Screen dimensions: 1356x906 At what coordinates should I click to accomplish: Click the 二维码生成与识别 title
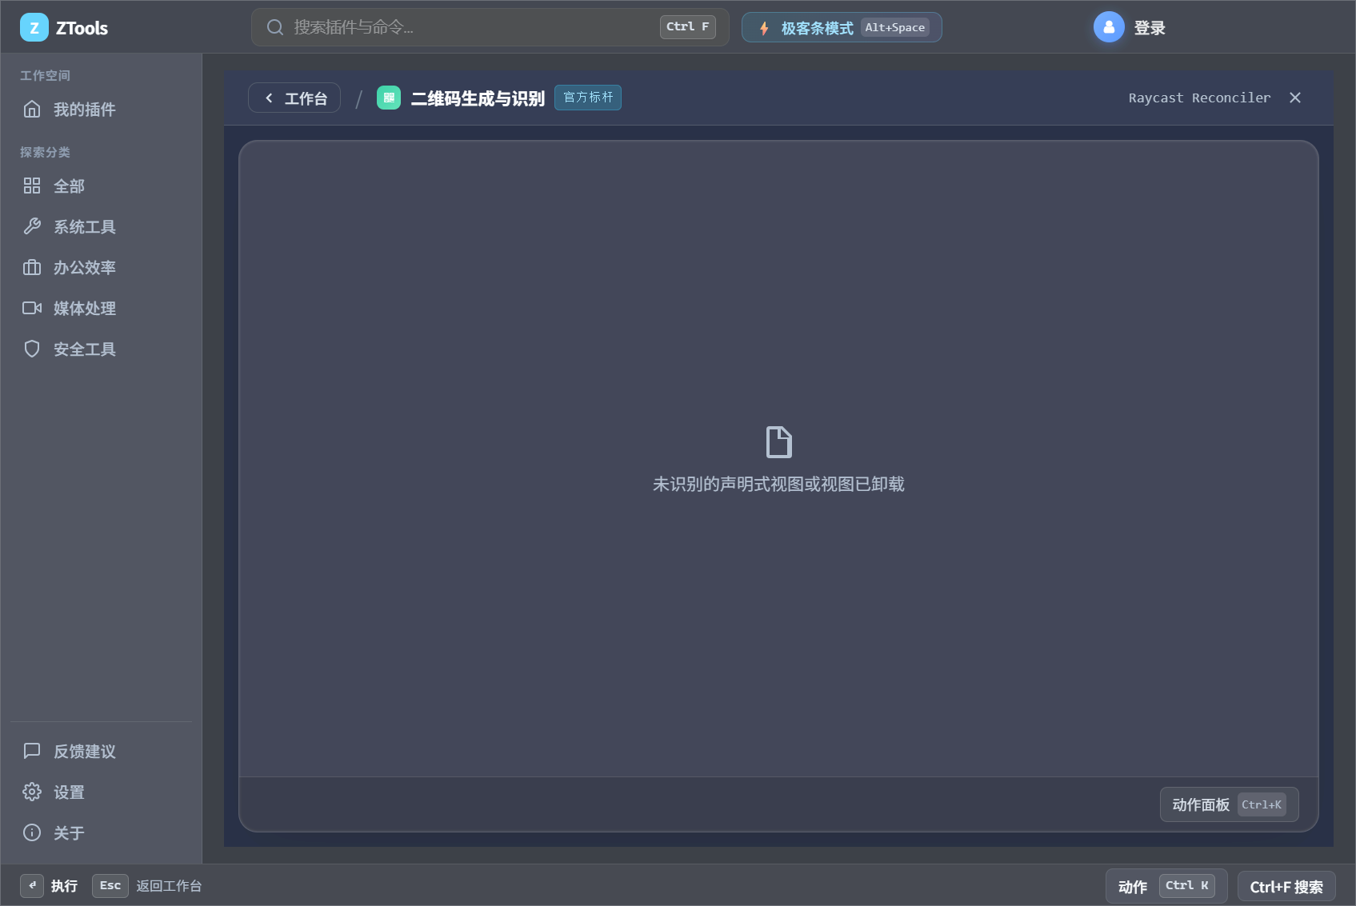(478, 98)
